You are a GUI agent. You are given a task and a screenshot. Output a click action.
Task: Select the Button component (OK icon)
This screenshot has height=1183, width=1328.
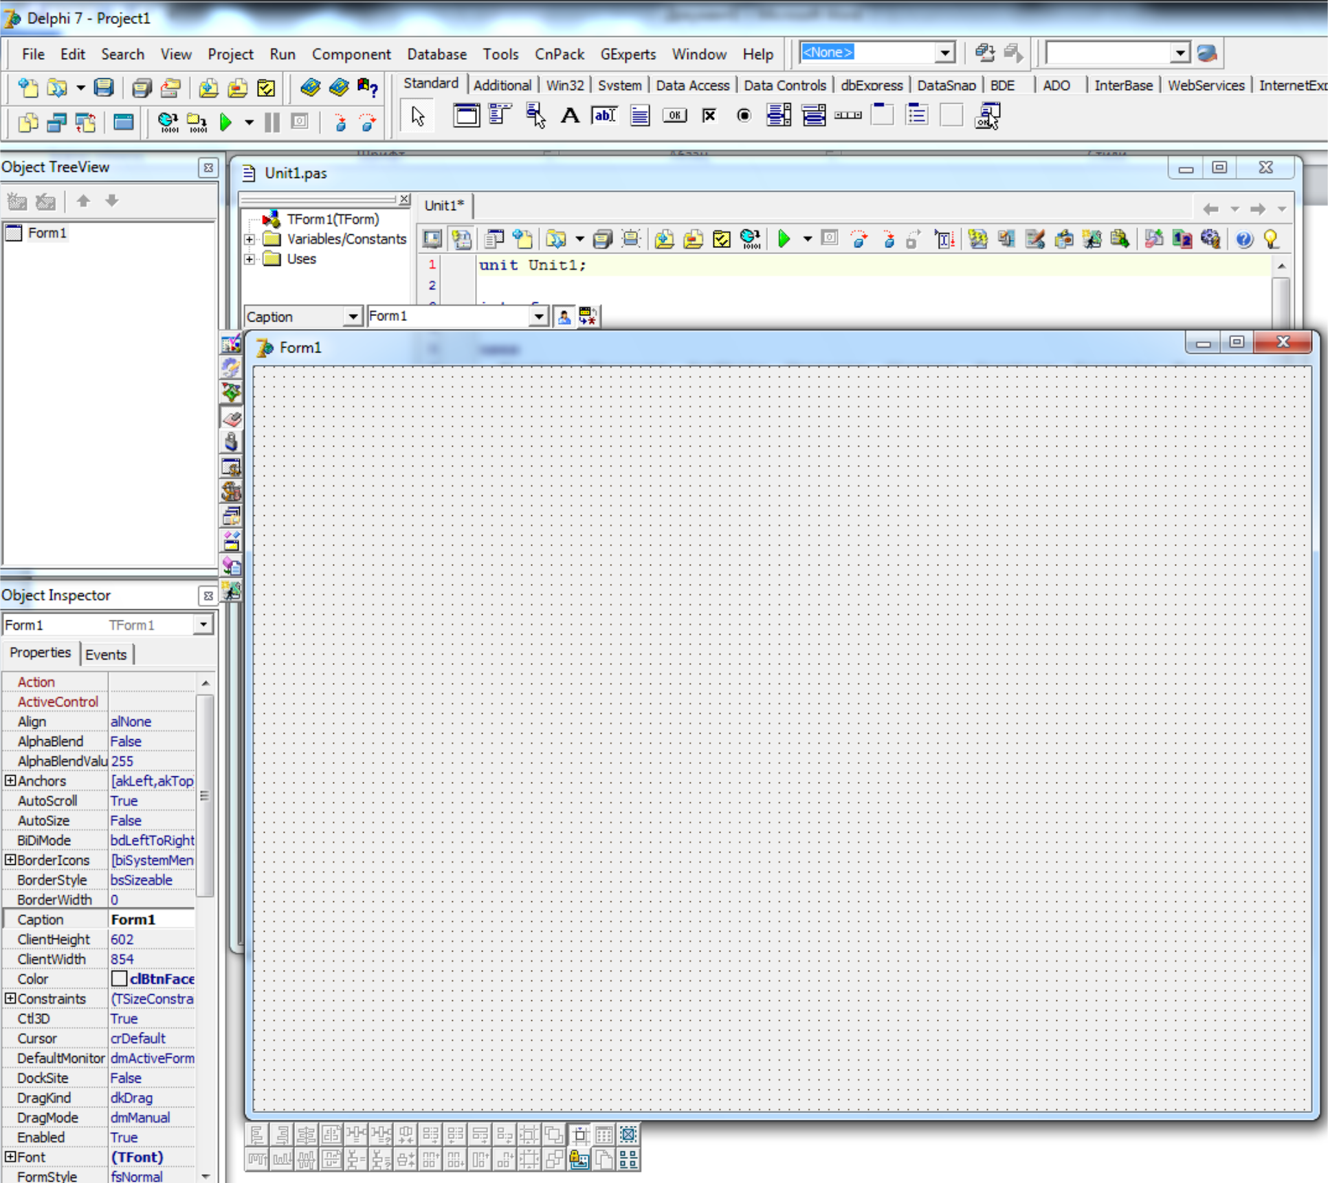point(674,115)
